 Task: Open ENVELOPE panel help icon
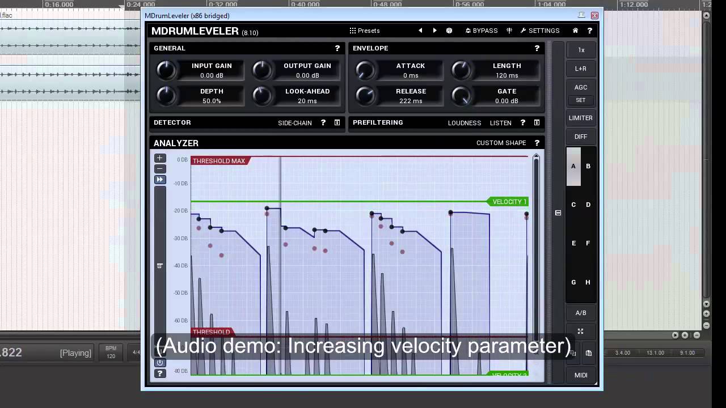[x=537, y=48]
